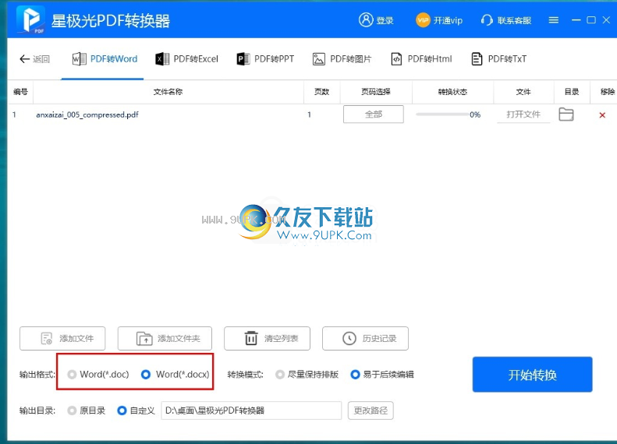Switch to the PDF转Word tab
The height and width of the screenshot is (444, 617).
pos(105,59)
